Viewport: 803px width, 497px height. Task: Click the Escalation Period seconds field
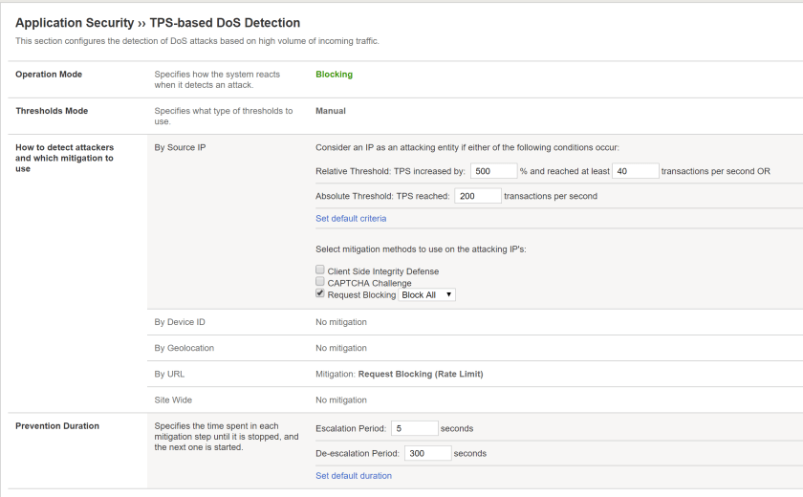pos(415,428)
